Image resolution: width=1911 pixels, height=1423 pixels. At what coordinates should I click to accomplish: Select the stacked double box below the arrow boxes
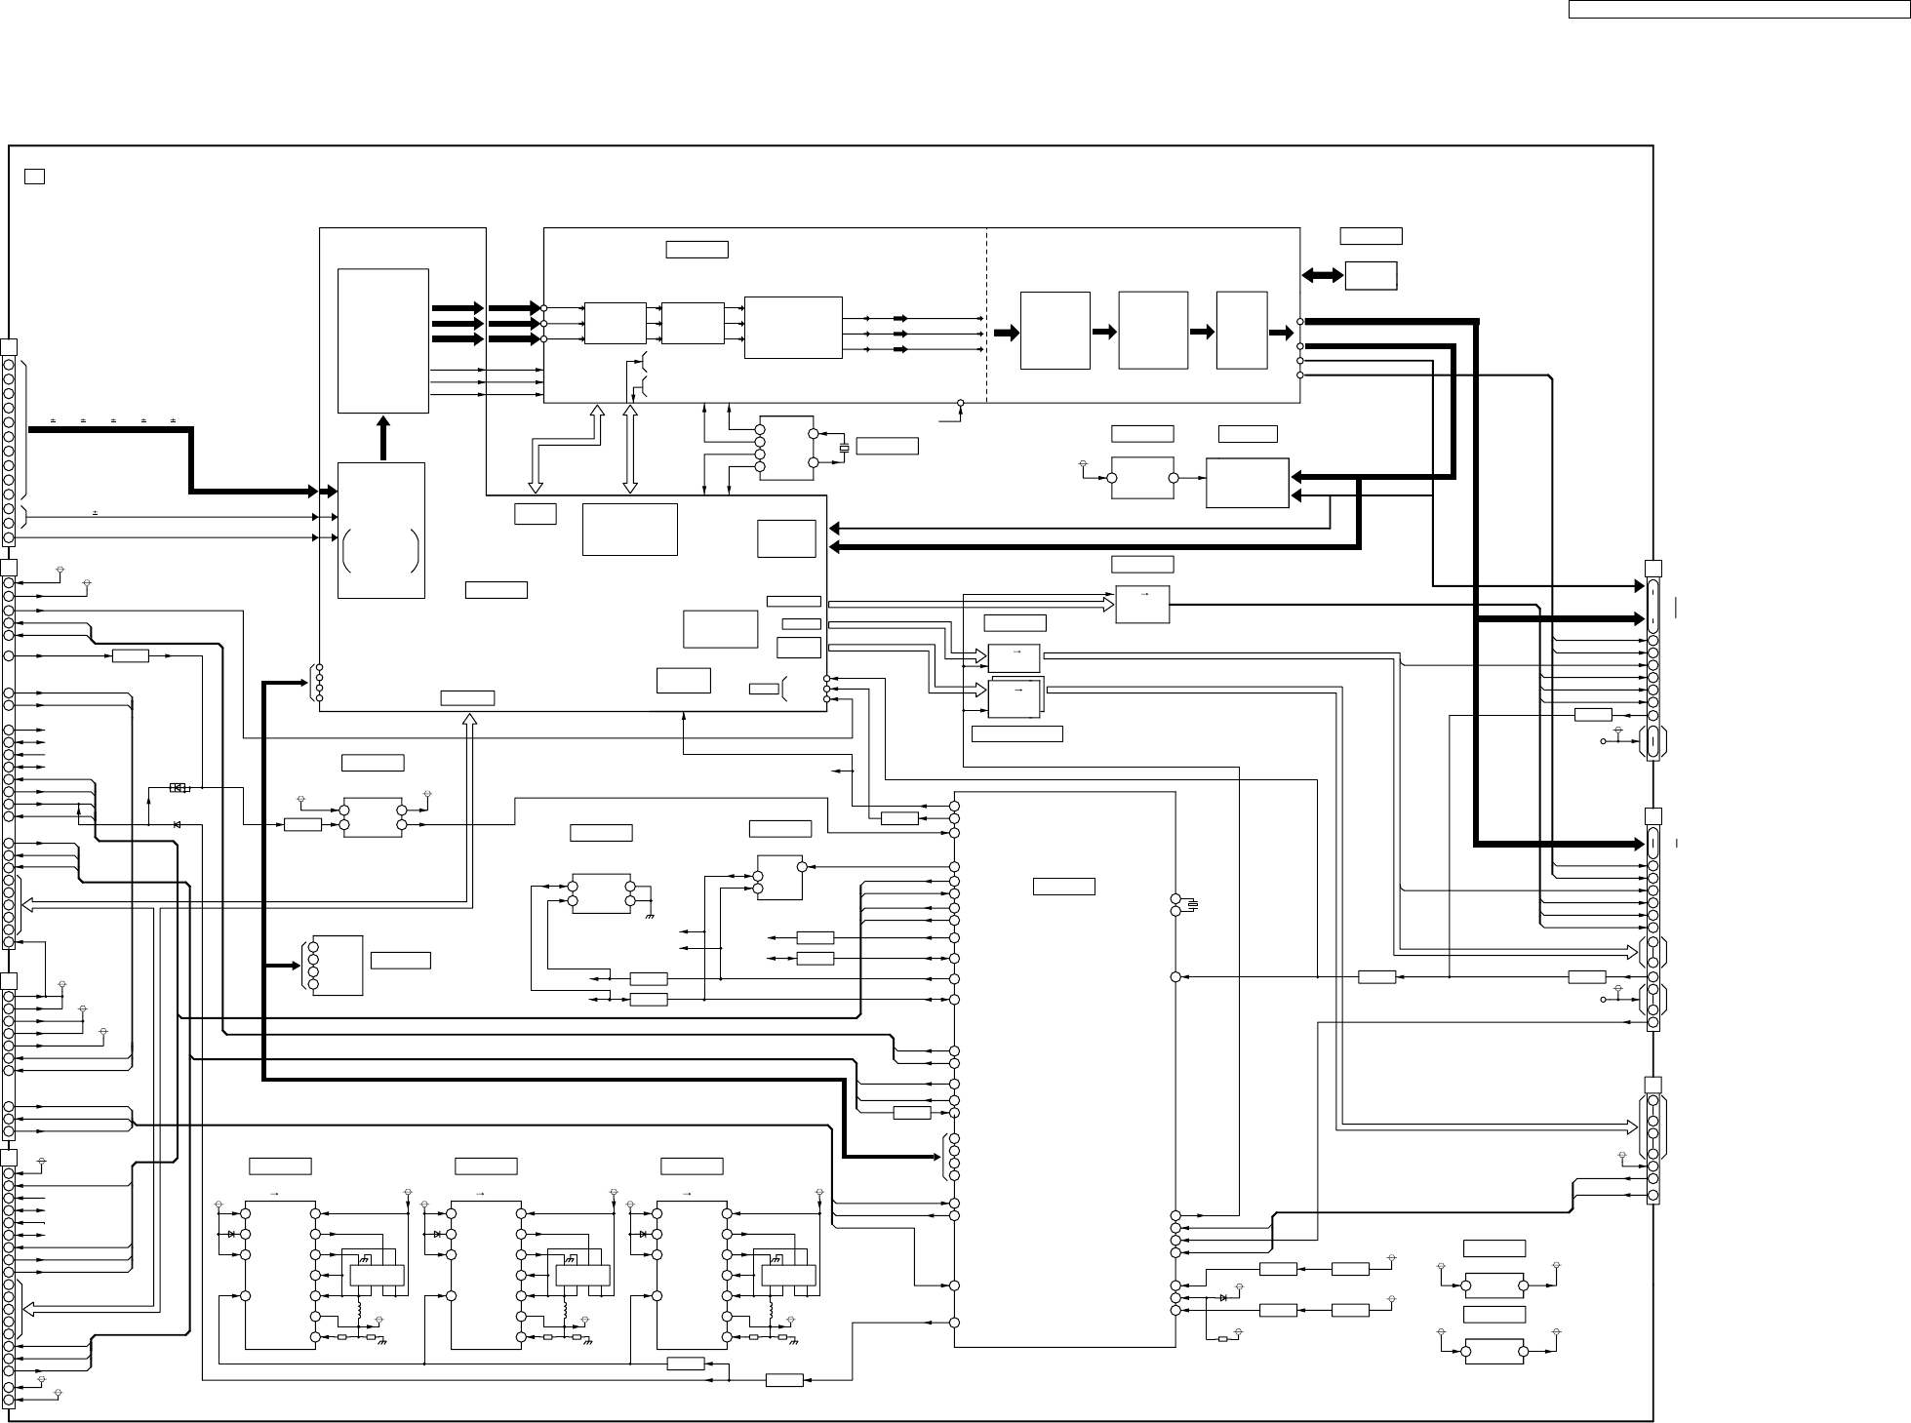tap(1015, 697)
